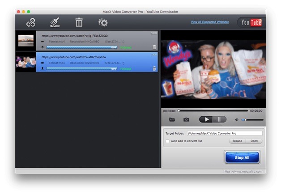The image size is (281, 195).
Task: Open the settings gears icon
Action: point(103,22)
